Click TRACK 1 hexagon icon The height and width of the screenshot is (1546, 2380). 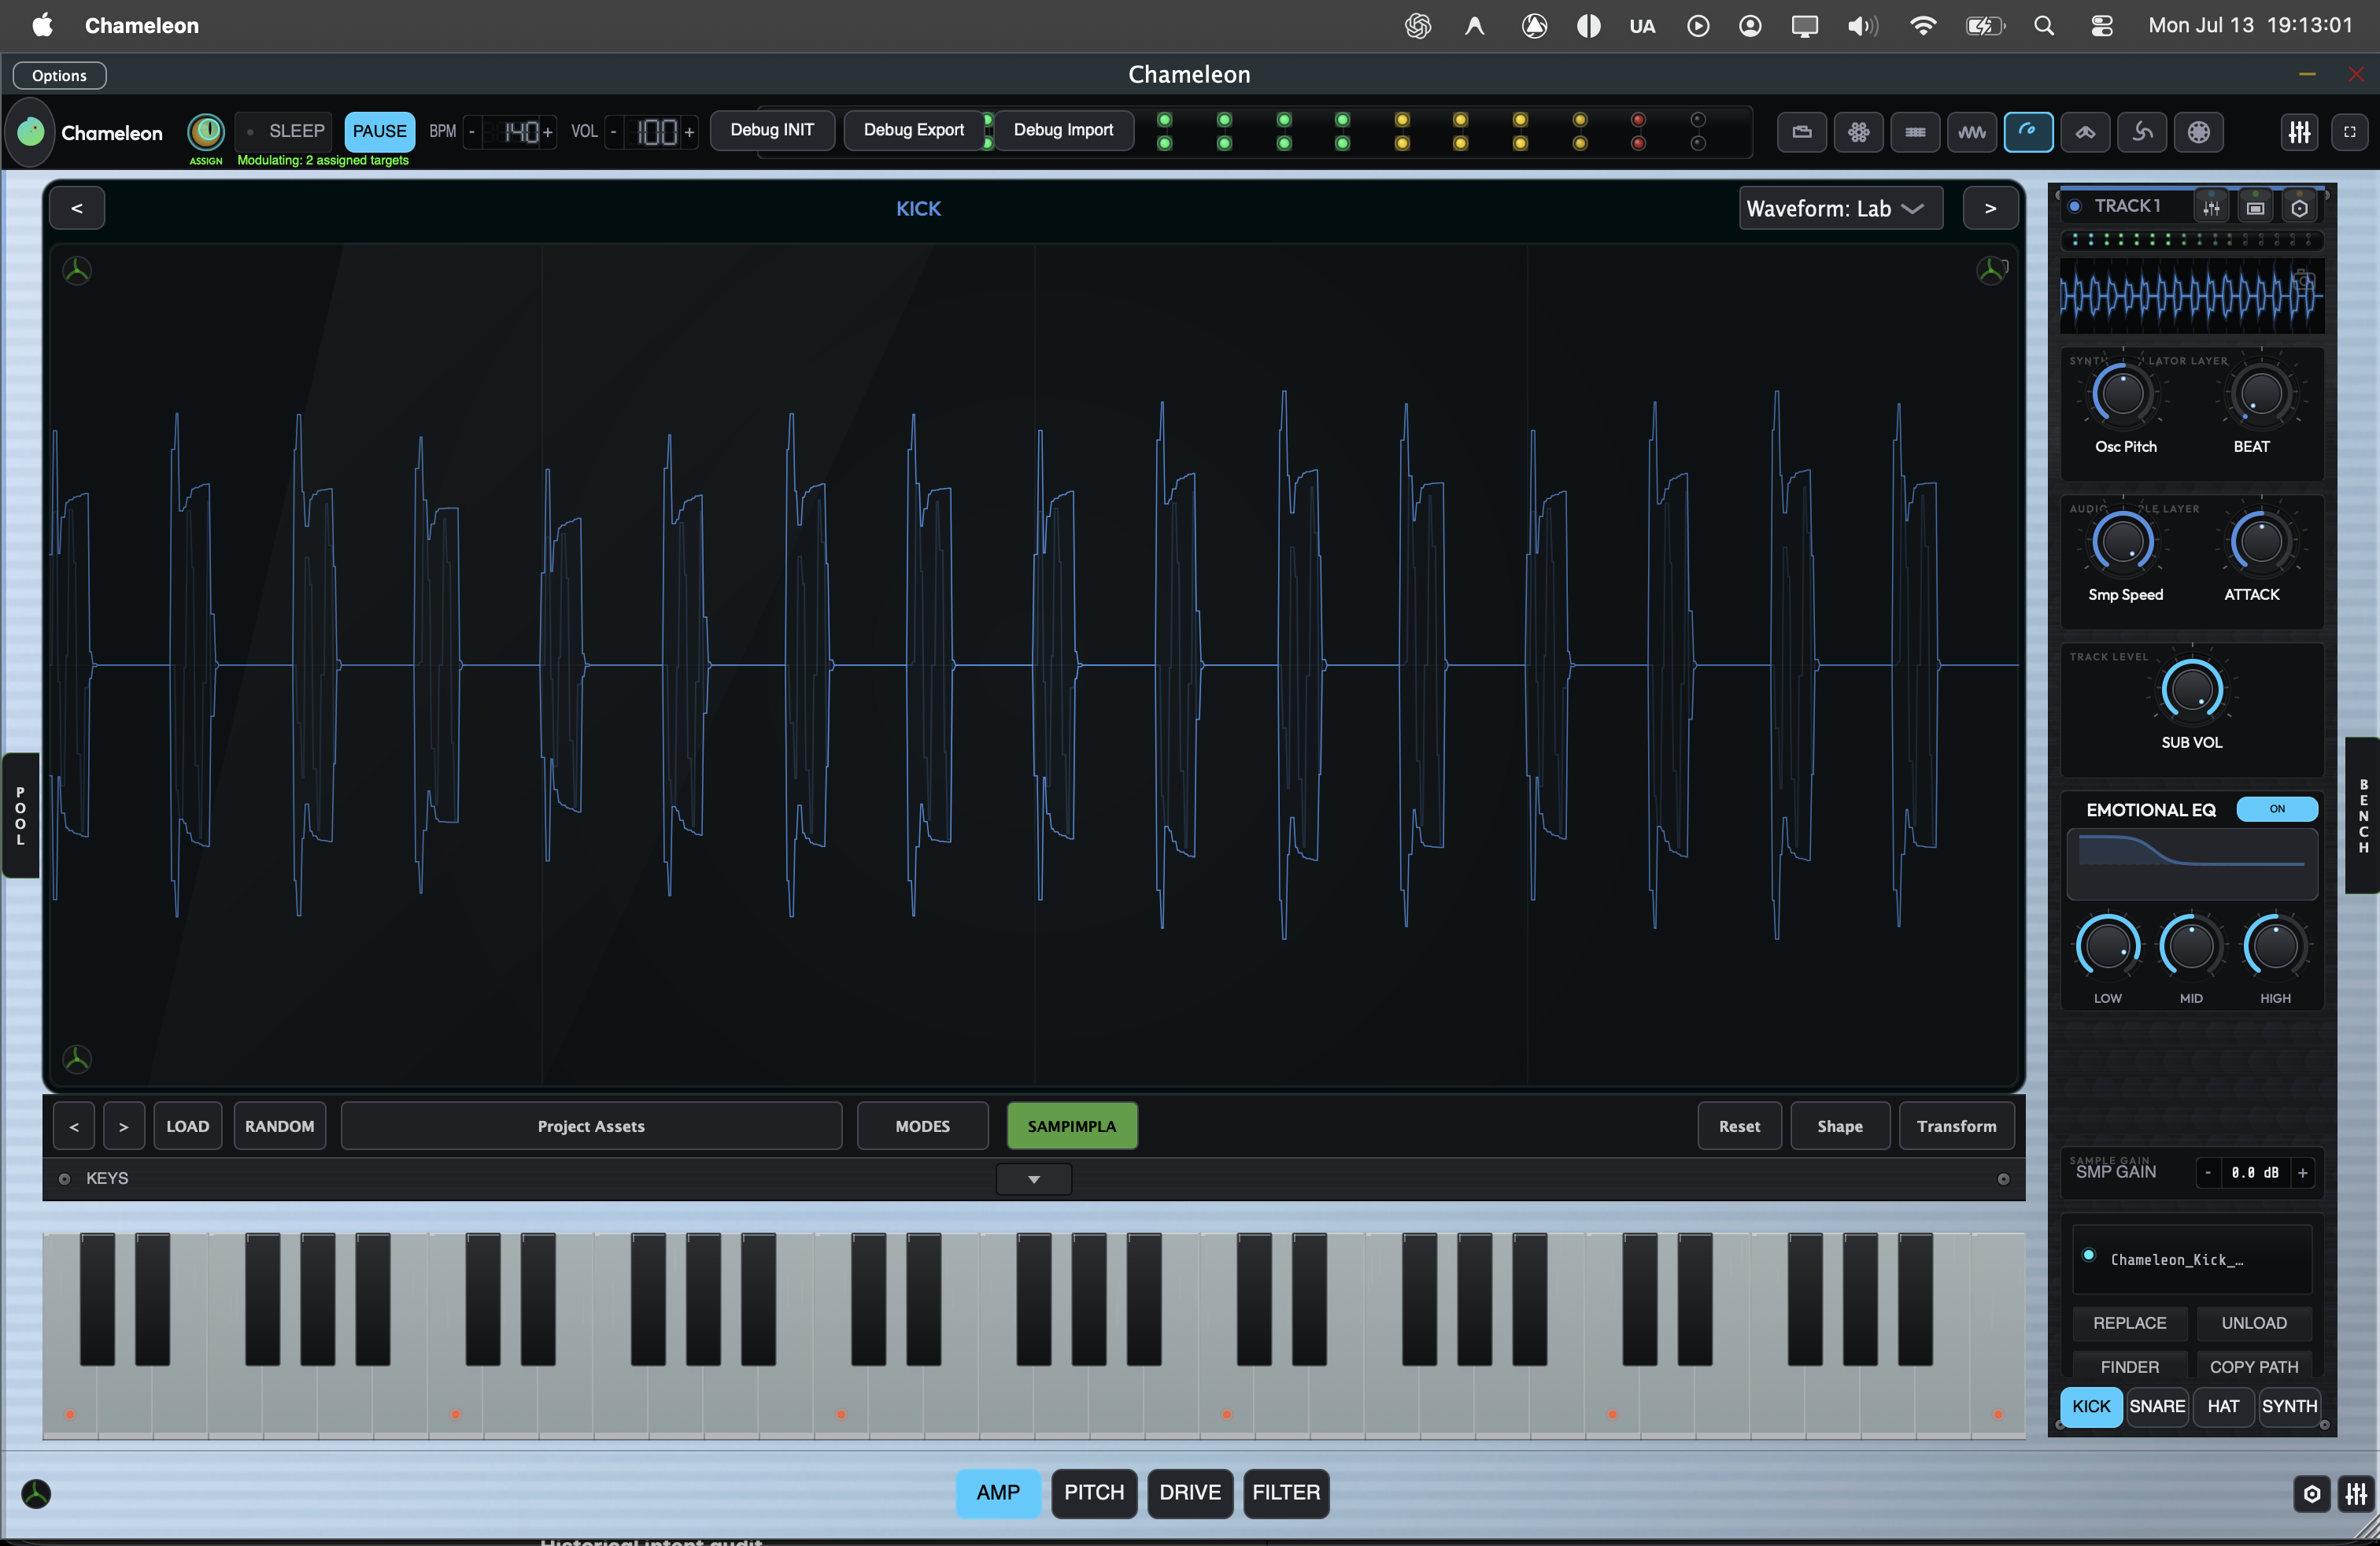click(x=2299, y=207)
